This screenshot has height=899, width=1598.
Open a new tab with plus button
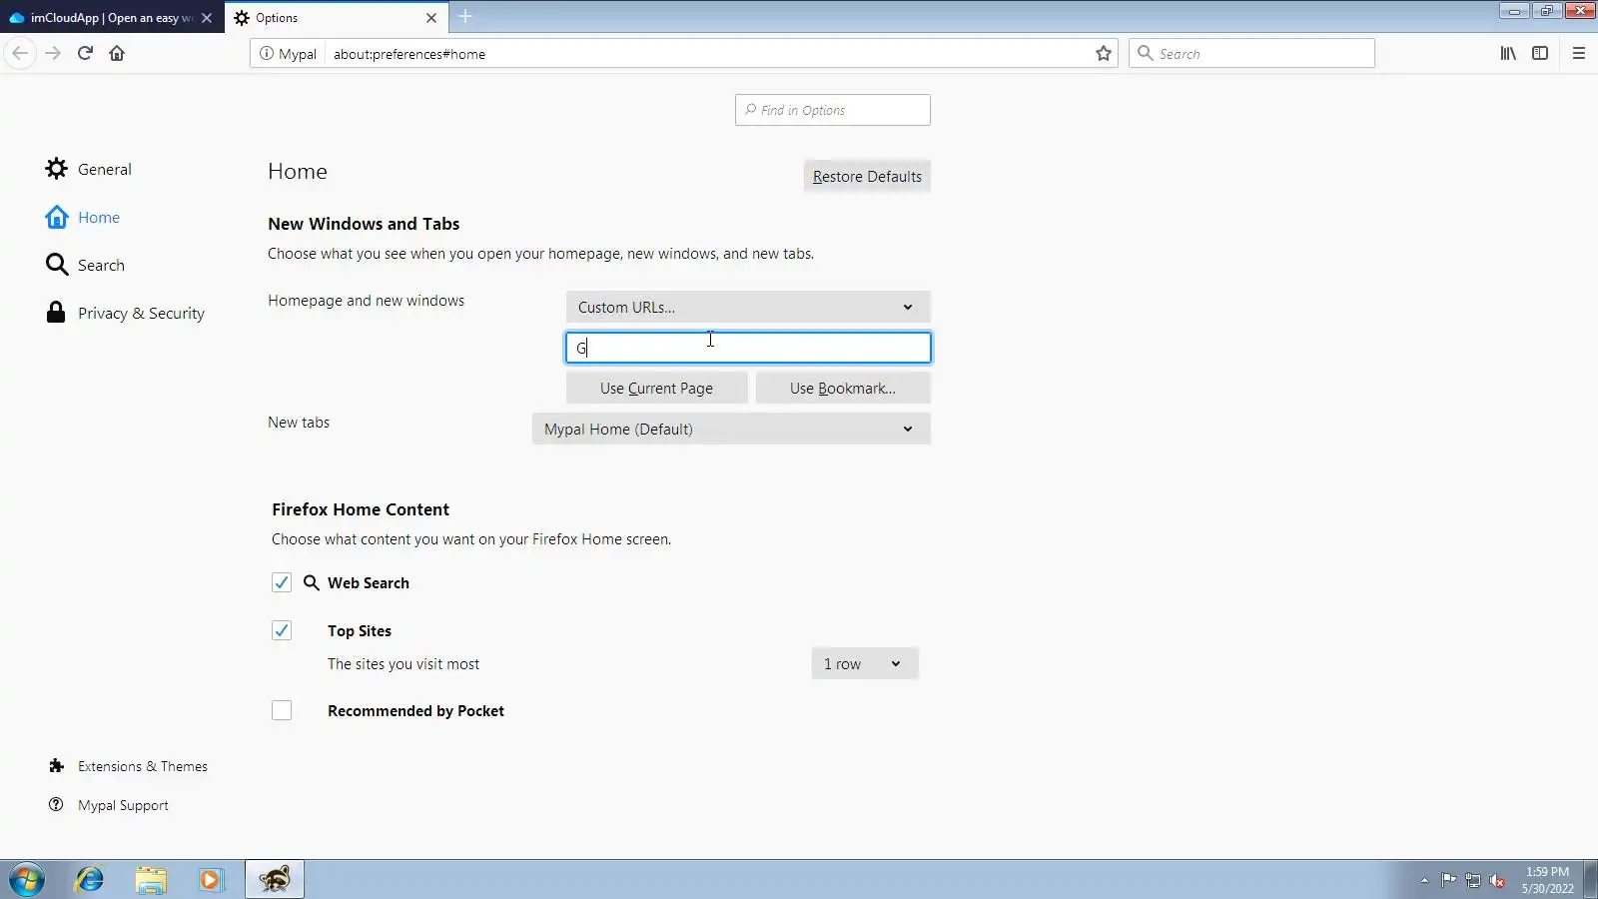click(465, 17)
